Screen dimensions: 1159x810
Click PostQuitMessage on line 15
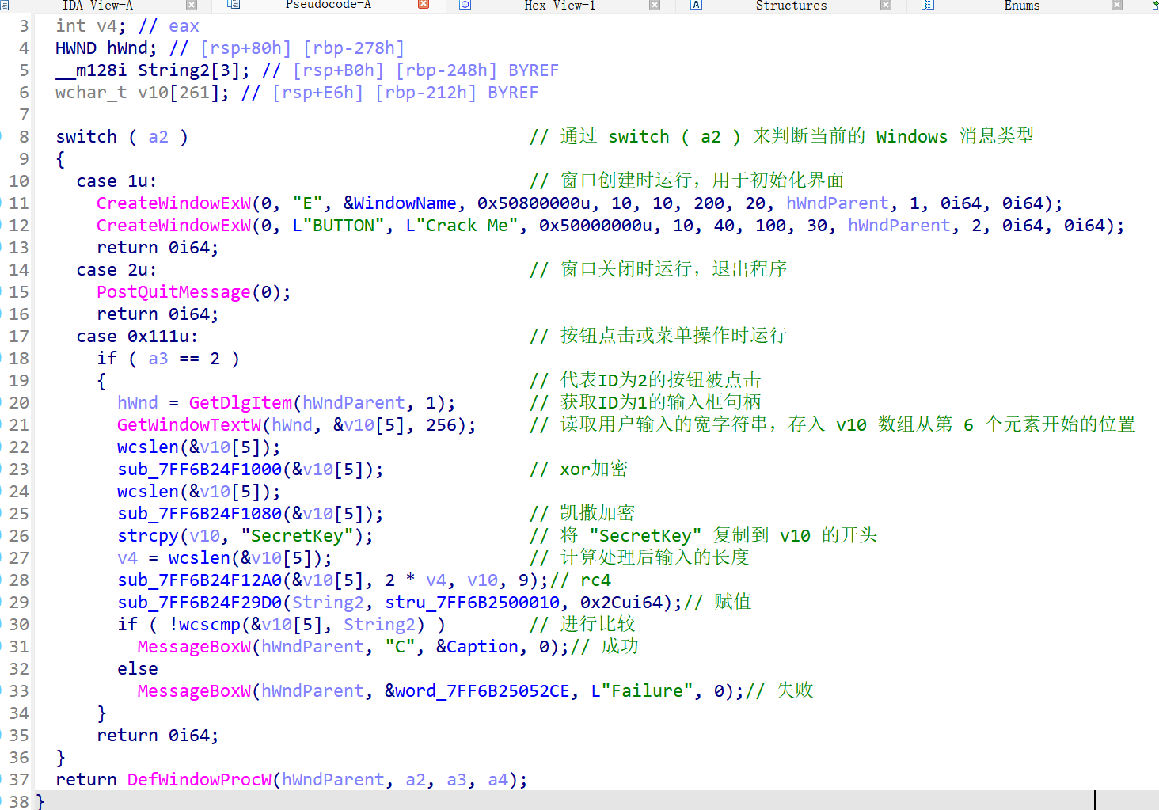tap(173, 291)
